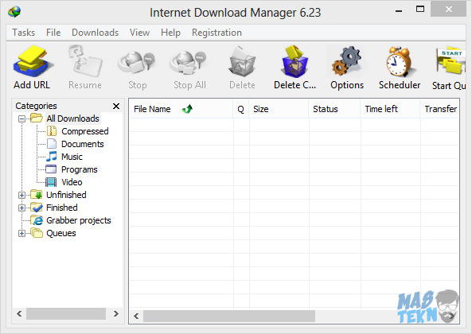Sort by Q column header

[241, 109]
